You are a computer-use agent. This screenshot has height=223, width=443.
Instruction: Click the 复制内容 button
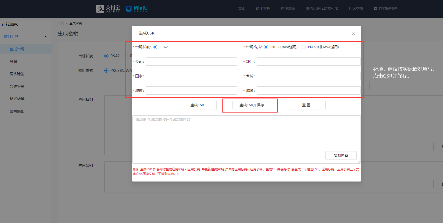point(341,155)
